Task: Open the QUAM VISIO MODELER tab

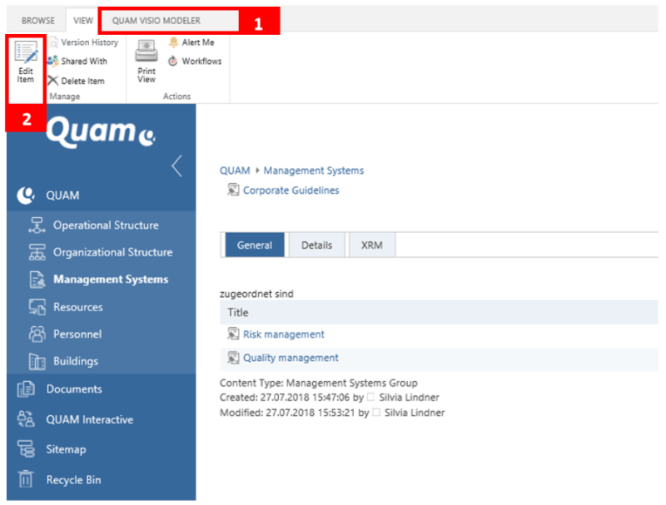Action: (x=157, y=20)
